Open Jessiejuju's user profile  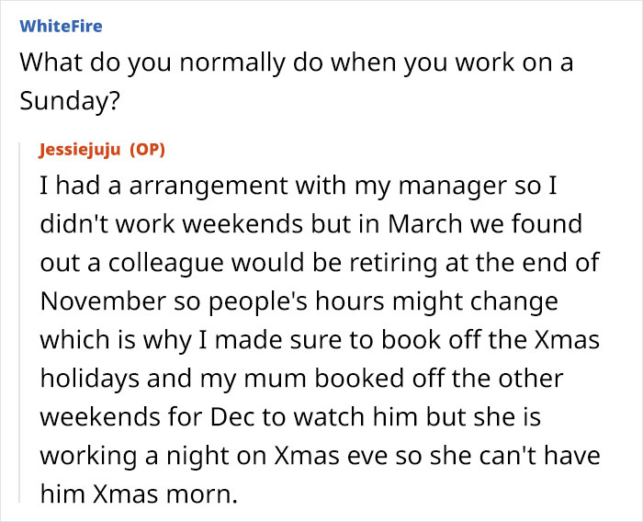point(79,149)
